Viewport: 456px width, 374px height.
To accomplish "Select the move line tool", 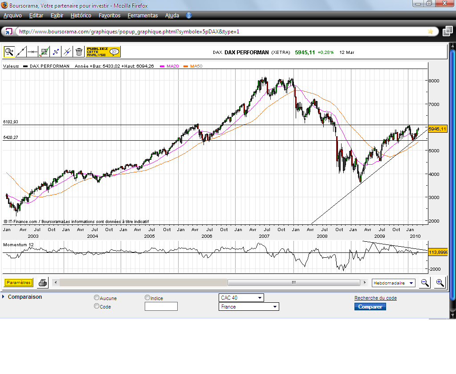I will pos(56,52).
